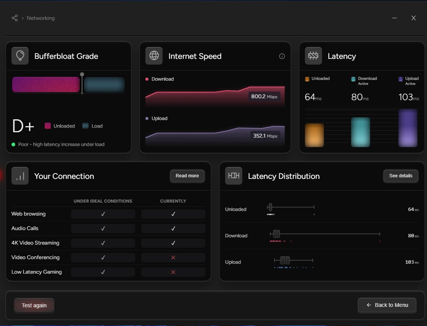Viewport: 427px width, 326px height.
Task: Click the 352.1 Mbps upload value
Action: tap(265, 136)
